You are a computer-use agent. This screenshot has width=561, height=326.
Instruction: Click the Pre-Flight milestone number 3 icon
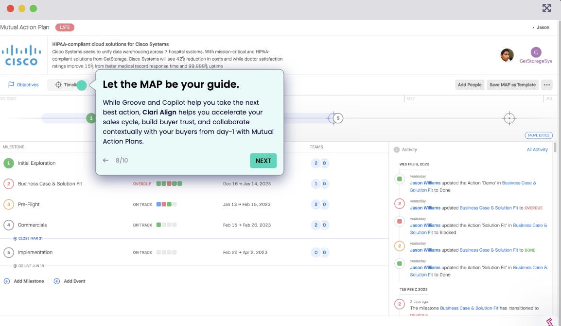[9, 205]
